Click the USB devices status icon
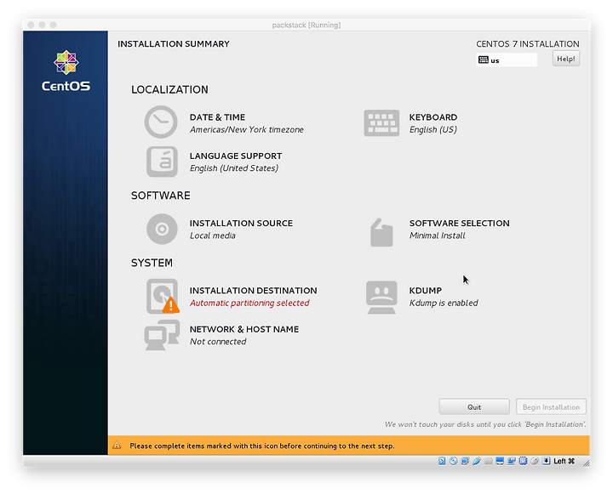The width and height of the screenshot is (613, 494). tap(477, 461)
